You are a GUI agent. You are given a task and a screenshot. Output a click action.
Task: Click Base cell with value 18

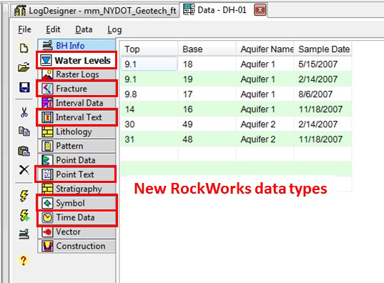207,64
